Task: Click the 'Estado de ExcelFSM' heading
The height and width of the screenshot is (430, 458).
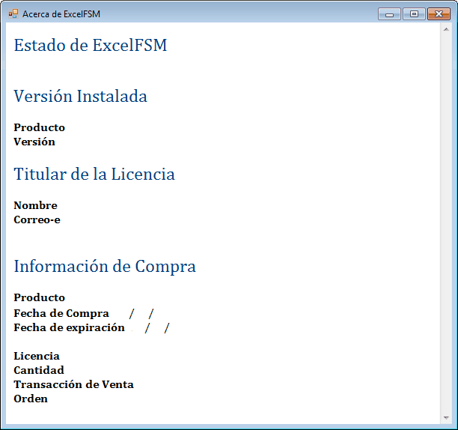Action: (91, 46)
